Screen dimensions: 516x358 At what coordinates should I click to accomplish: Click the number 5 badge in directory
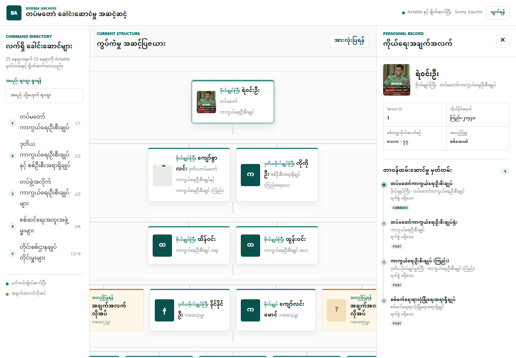(x=13, y=253)
